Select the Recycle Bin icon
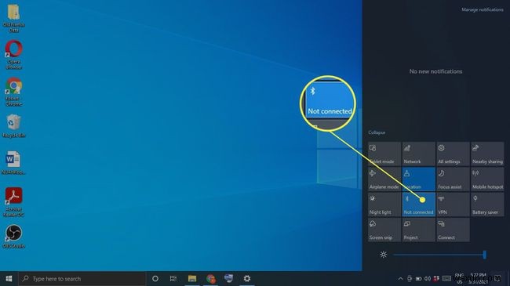The width and height of the screenshot is (510, 286). (13, 126)
